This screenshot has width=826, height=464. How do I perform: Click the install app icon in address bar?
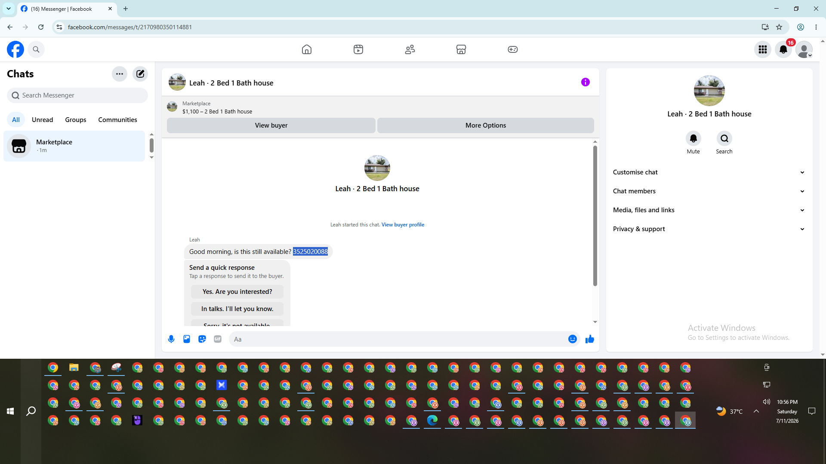(765, 27)
